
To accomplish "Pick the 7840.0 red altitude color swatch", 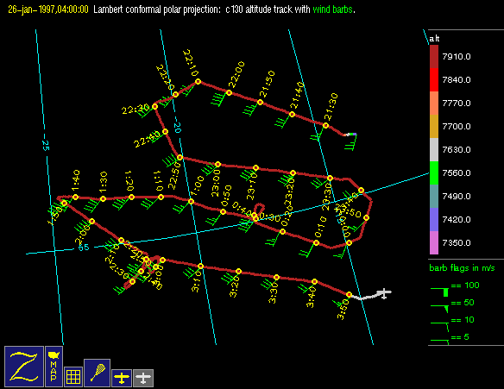I will click(x=434, y=79).
